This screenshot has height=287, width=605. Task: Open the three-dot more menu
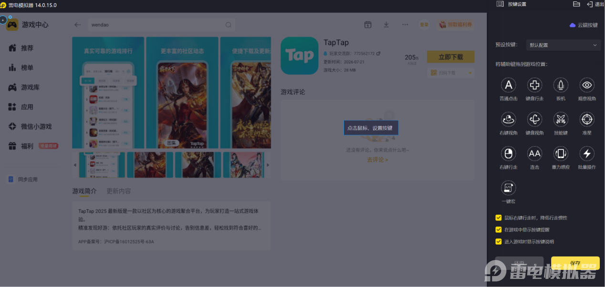405,25
